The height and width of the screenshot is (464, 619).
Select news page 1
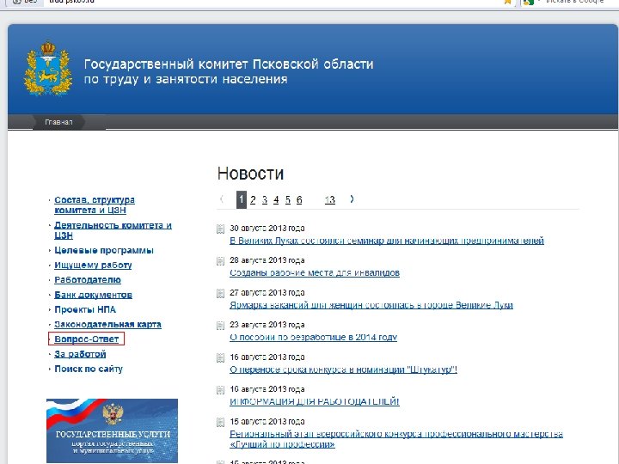click(242, 199)
